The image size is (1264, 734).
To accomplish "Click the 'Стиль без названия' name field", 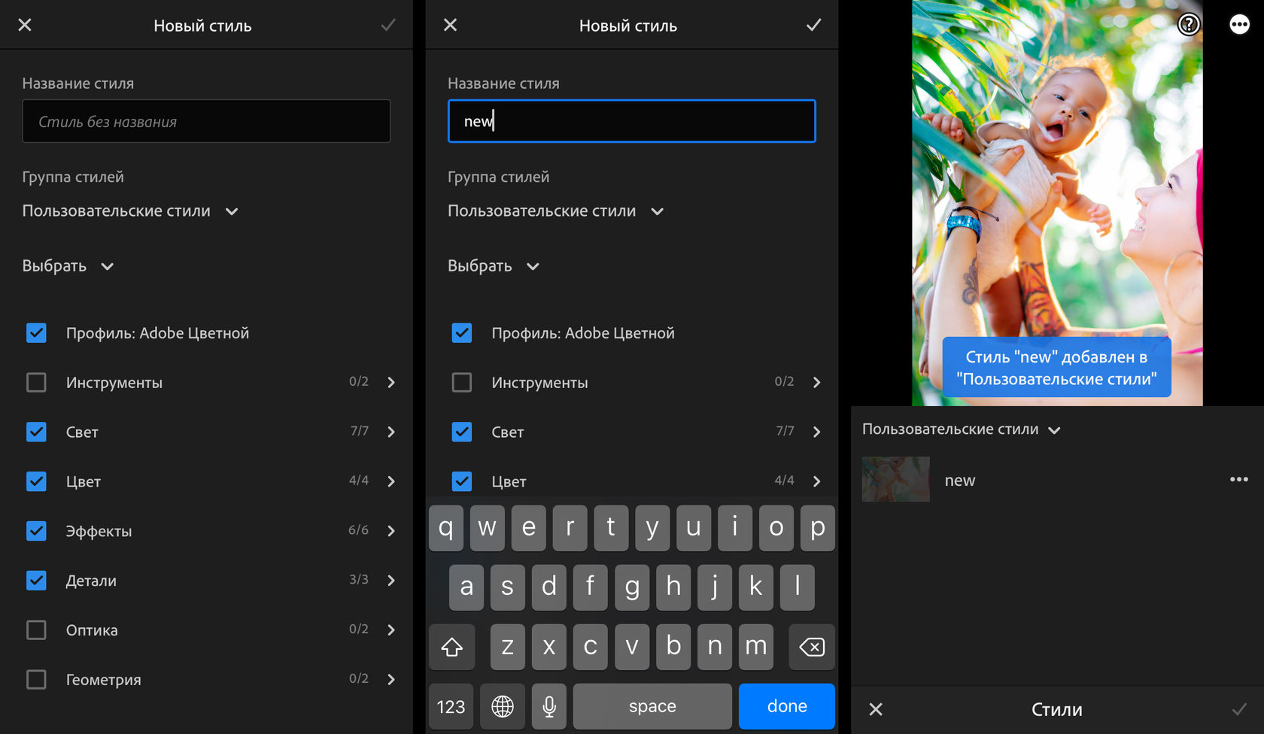I will coord(206,121).
